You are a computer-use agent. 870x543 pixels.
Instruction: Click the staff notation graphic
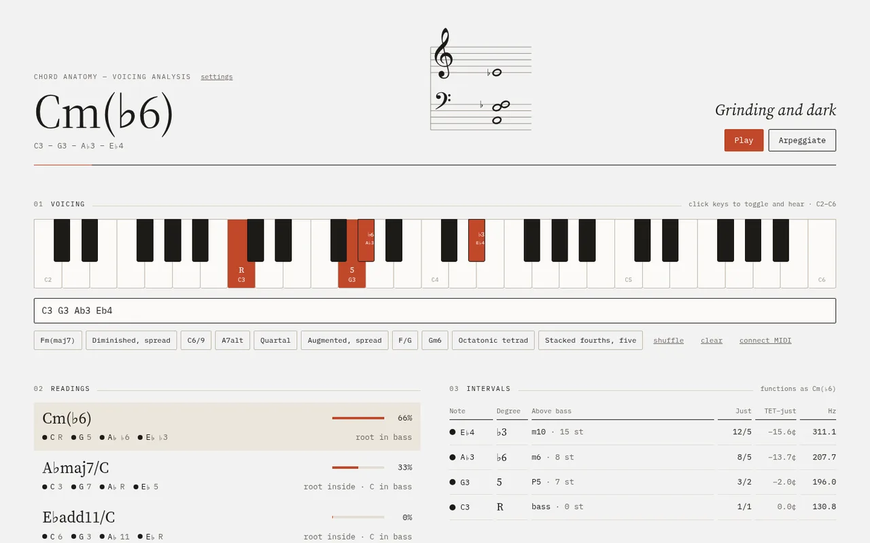click(481, 79)
